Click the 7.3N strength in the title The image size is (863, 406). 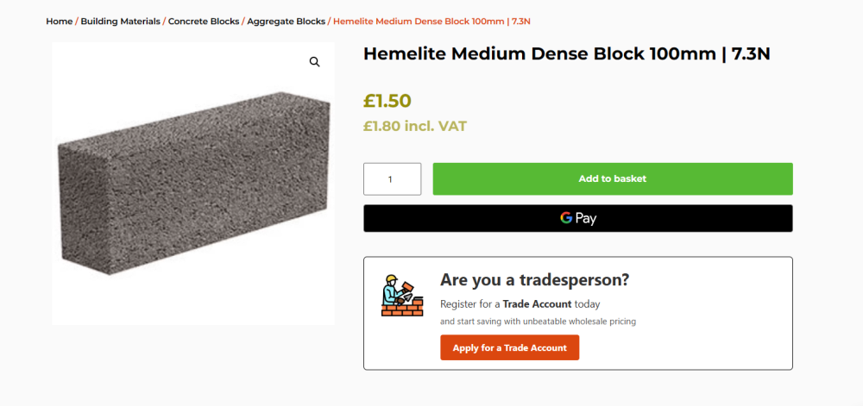tap(750, 53)
